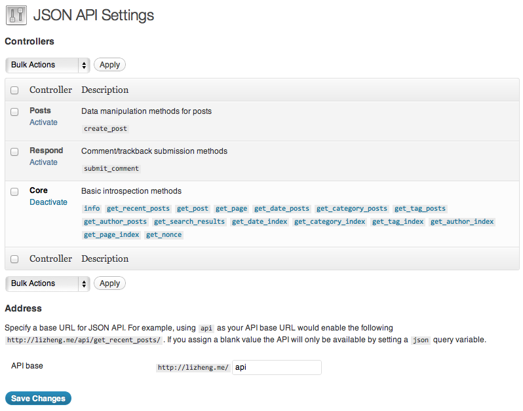Image resolution: width=523 pixels, height=411 pixels.
Task: Check the Posts controller checkbox
Action: click(14, 112)
